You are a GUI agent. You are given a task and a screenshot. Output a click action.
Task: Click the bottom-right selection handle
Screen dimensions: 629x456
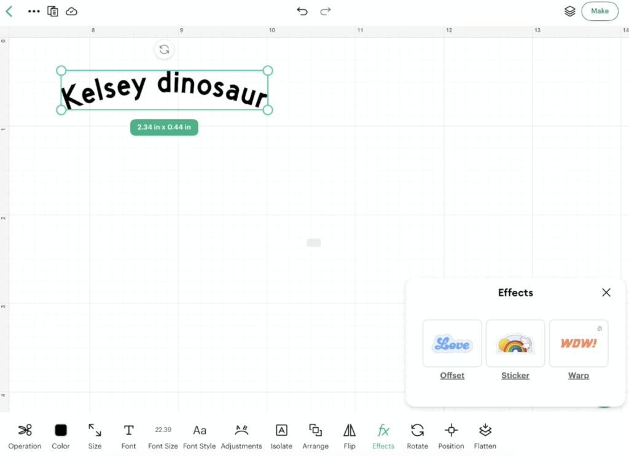(x=268, y=109)
